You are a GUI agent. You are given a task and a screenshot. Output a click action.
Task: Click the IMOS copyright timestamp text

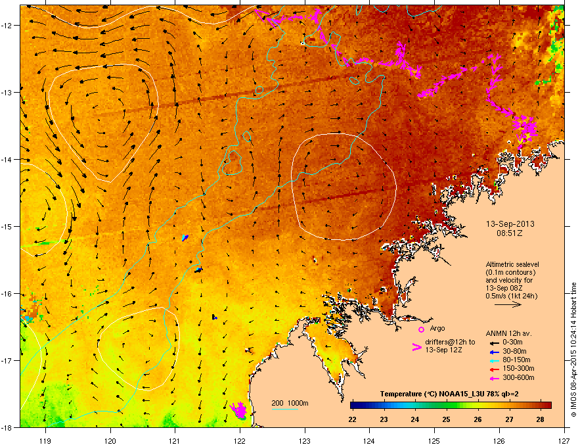click(x=573, y=350)
